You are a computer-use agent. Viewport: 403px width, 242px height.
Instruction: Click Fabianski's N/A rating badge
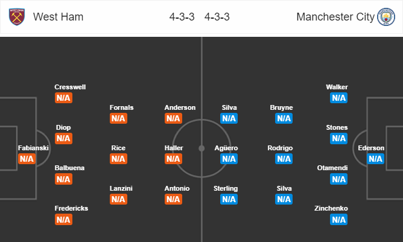tap(27, 159)
